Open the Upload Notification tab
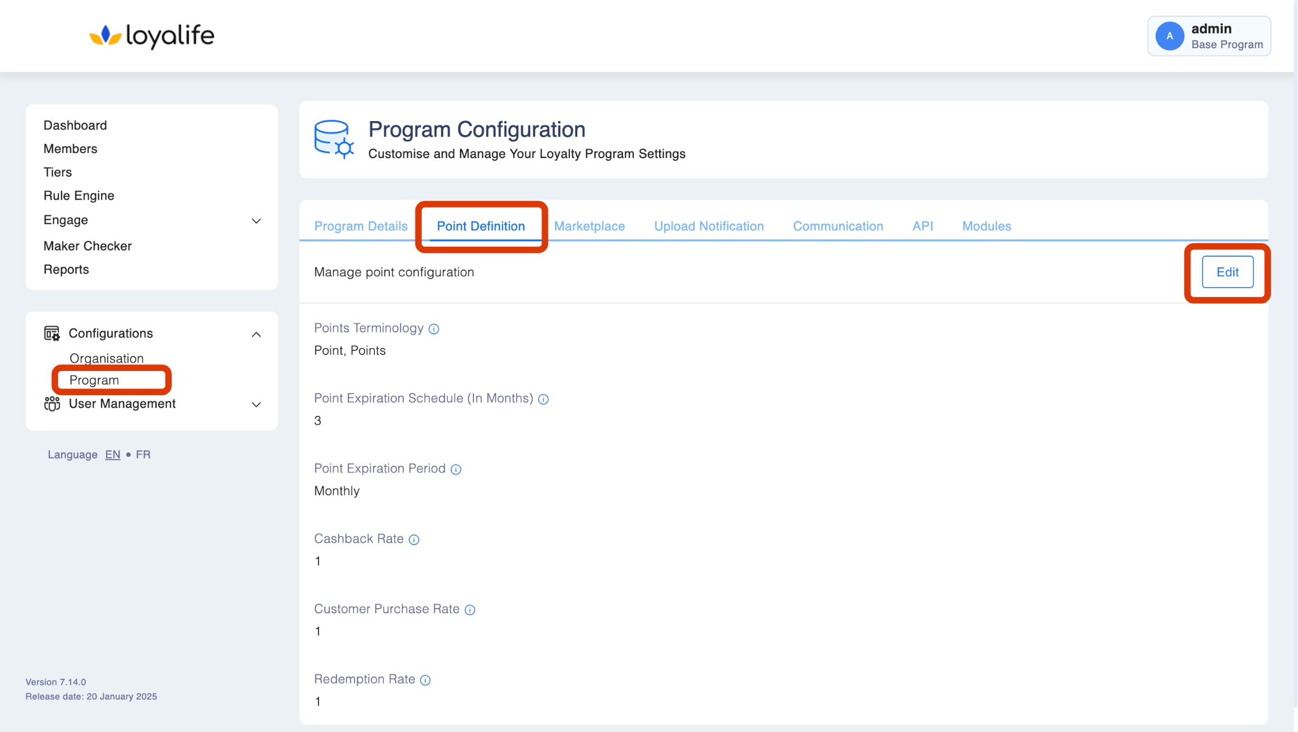This screenshot has height=732, width=1298. 708,226
